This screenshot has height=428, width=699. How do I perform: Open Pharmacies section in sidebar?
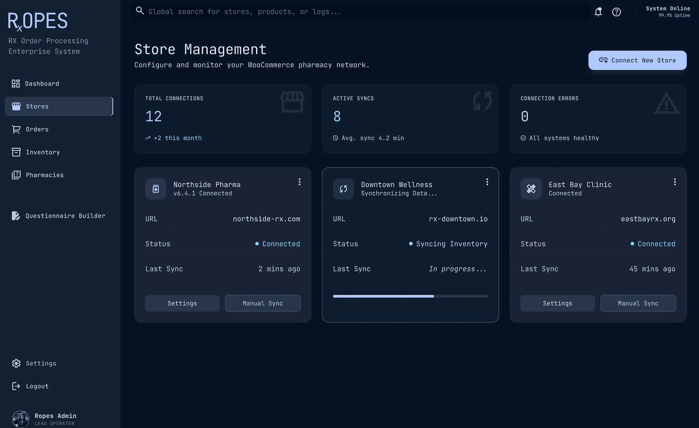pos(59,175)
